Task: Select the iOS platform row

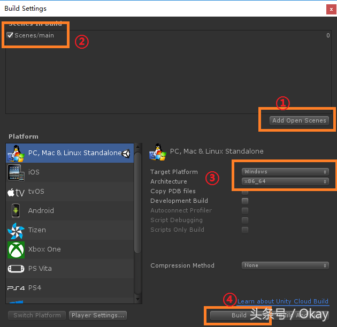Action: coord(70,172)
